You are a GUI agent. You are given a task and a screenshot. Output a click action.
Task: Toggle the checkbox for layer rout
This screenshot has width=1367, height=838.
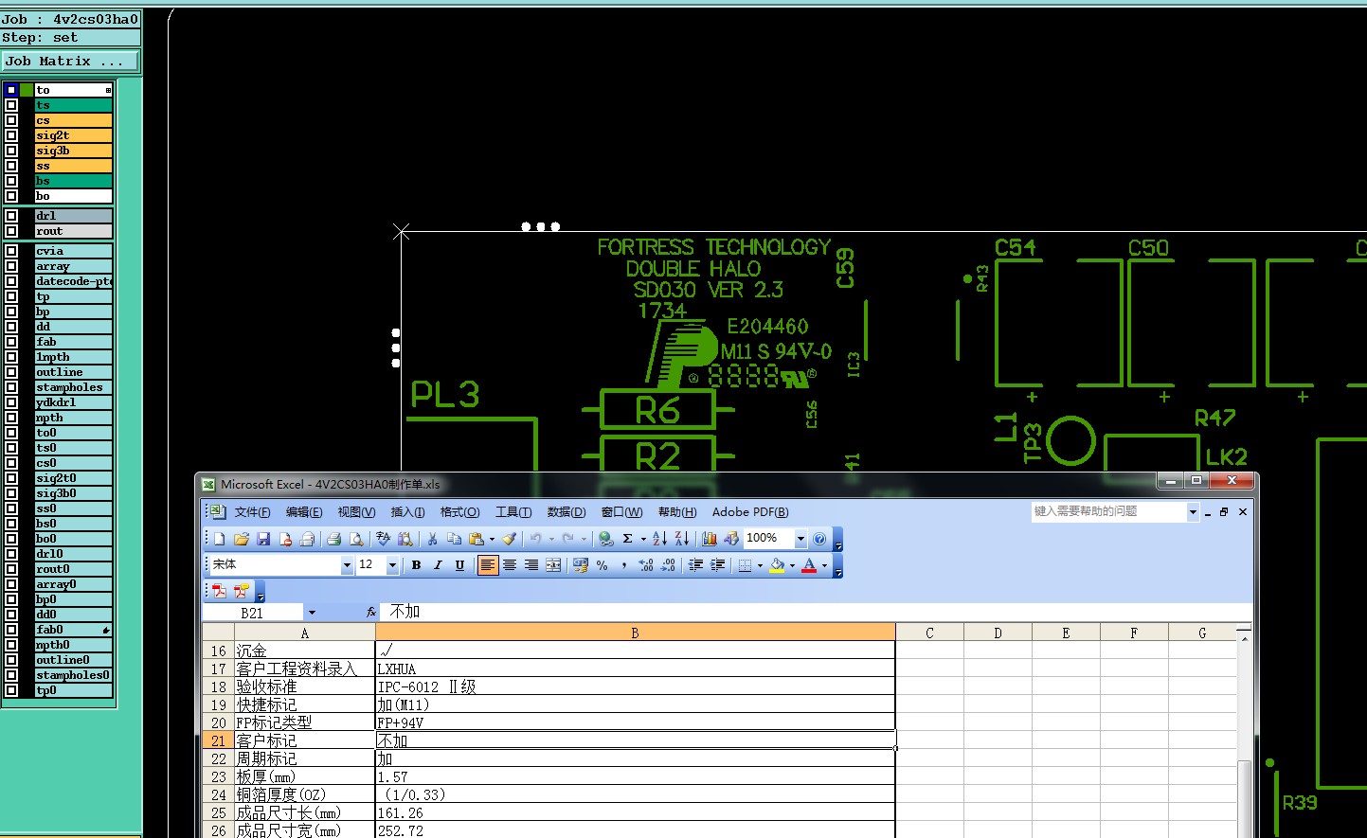(11, 231)
